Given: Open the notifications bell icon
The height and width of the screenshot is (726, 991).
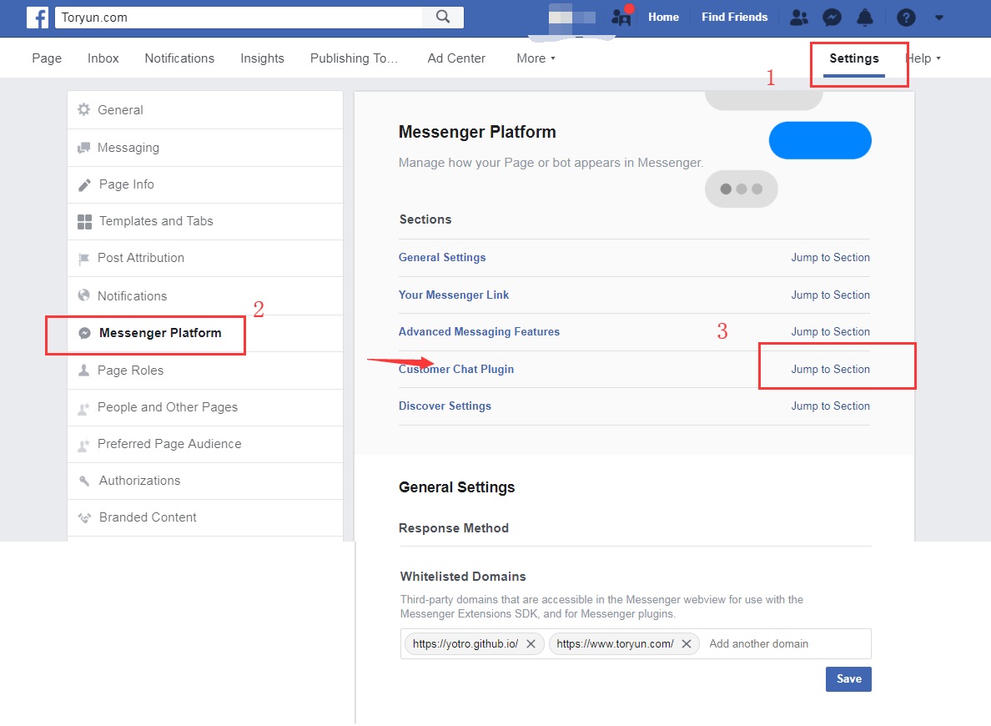Looking at the screenshot, I should pos(864,18).
